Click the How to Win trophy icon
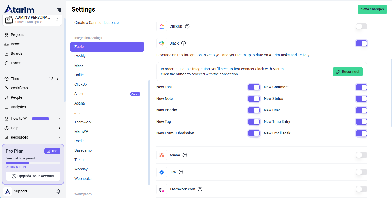Viewport: 392px width, 198px height. (x=7, y=119)
